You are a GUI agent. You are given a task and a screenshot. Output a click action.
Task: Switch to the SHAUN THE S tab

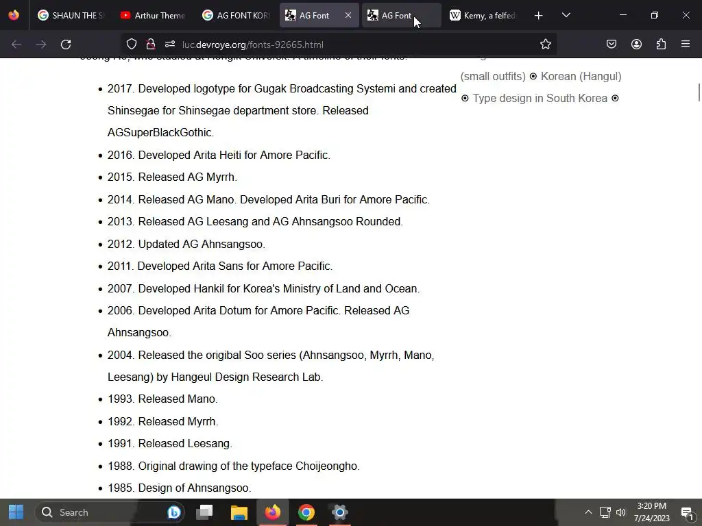72,15
